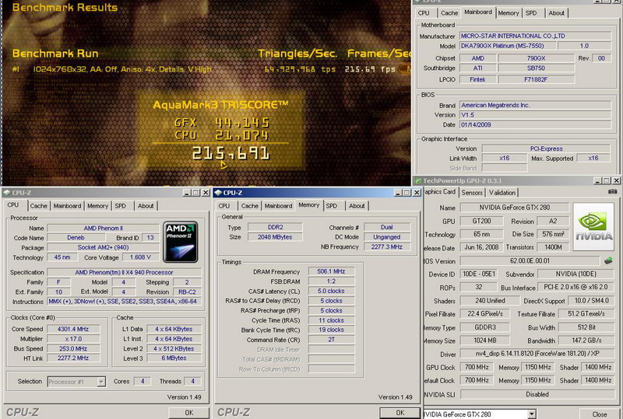The image size is (623, 419).
Task: Click the GPU-Z Driver field with ForceWare 181.20
Action: click(537, 354)
